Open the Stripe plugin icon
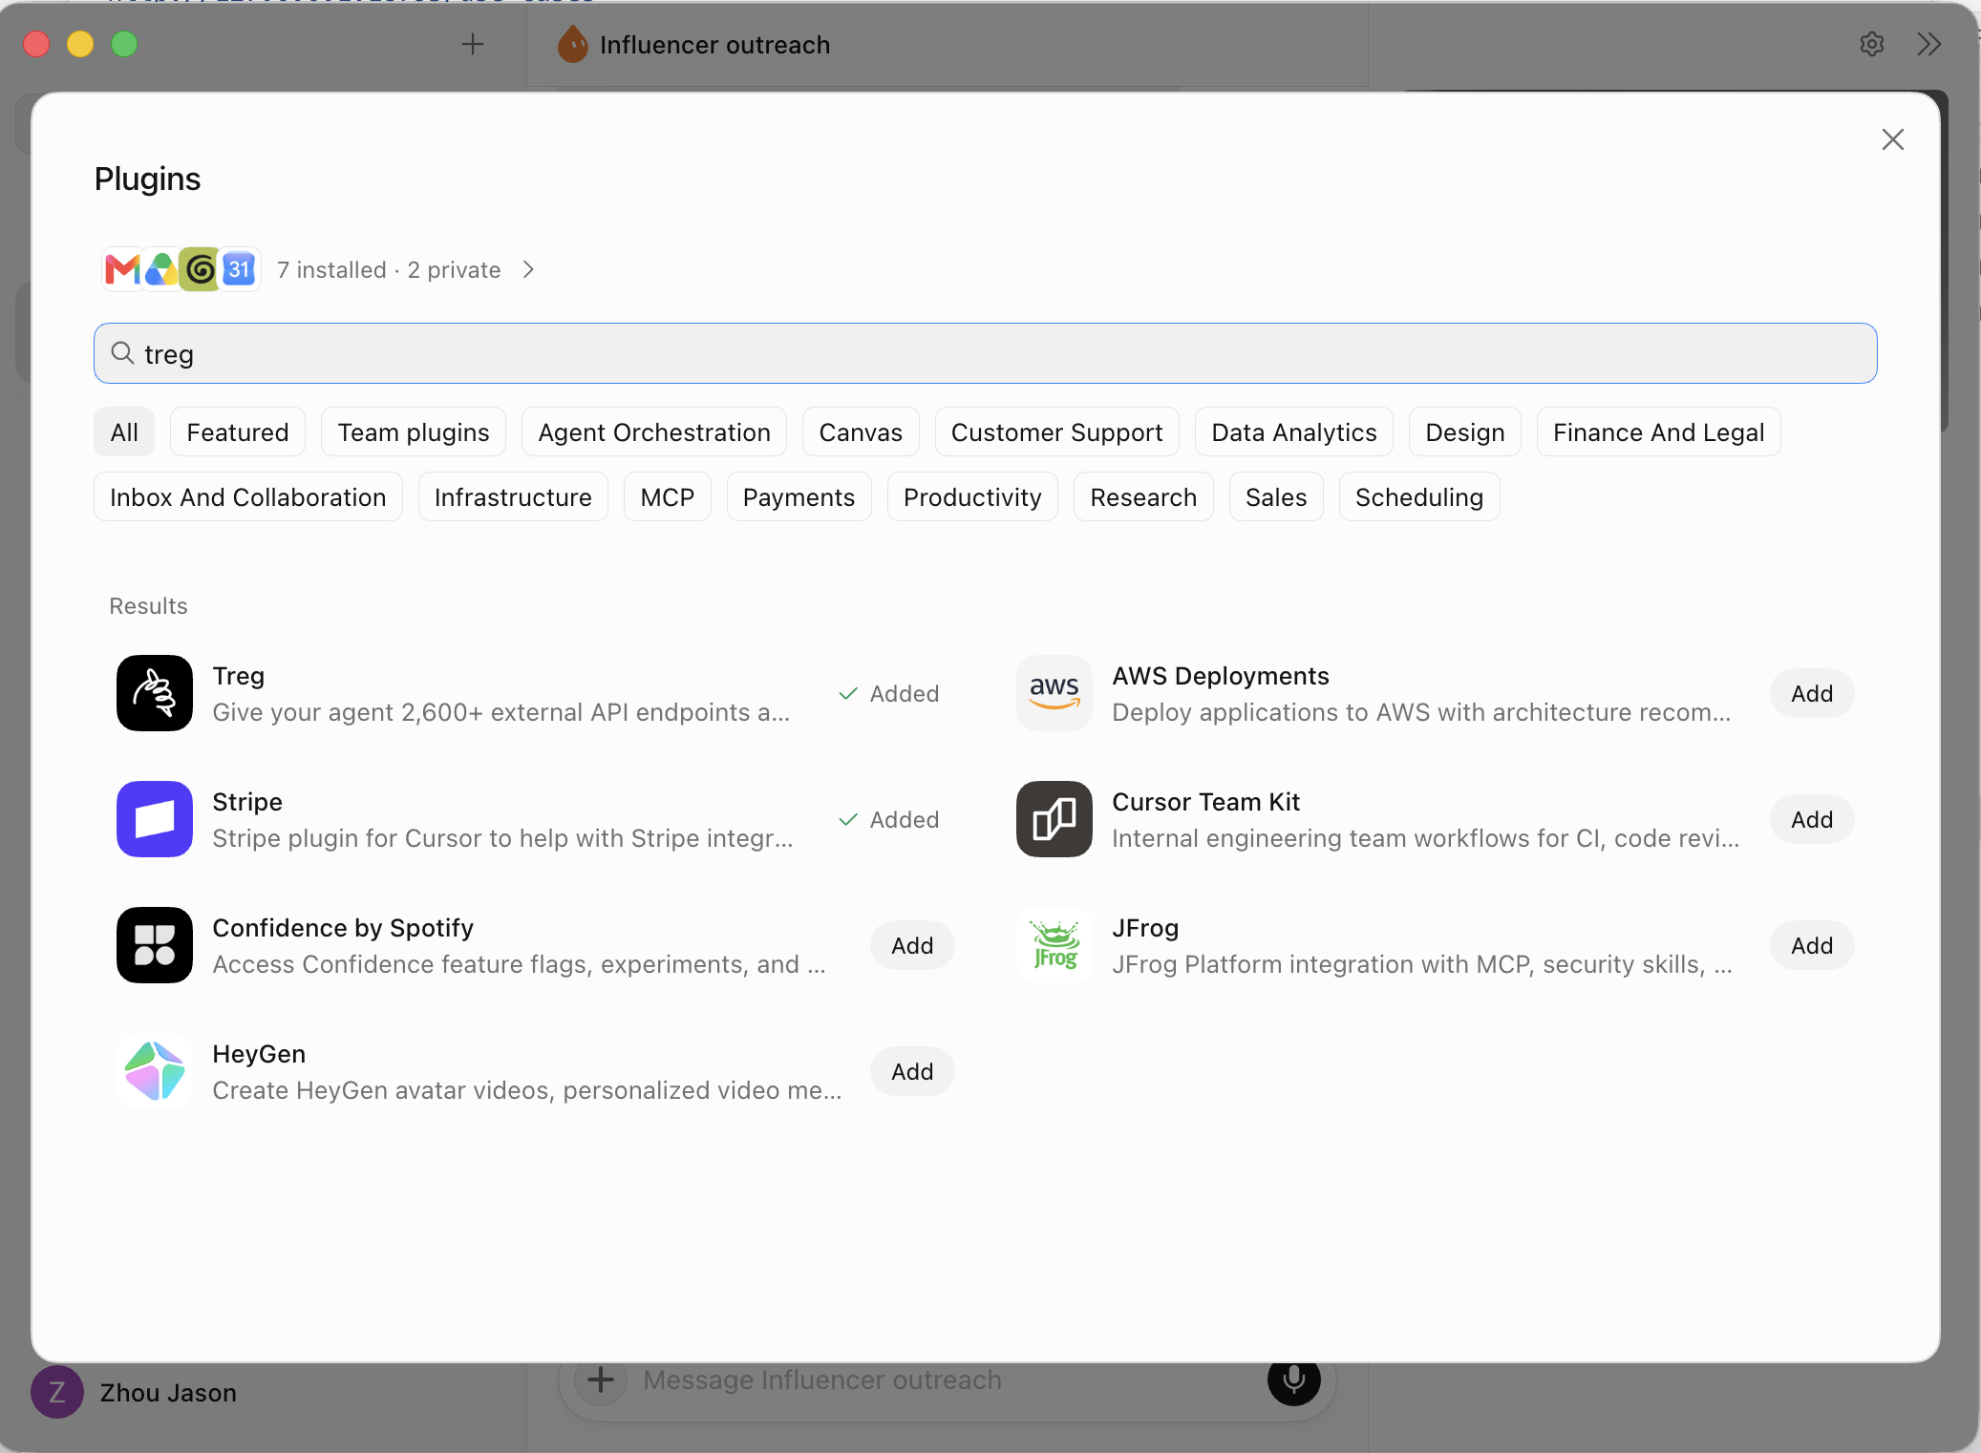Image resolution: width=1981 pixels, height=1453 pixels. (x=155, y=819)
